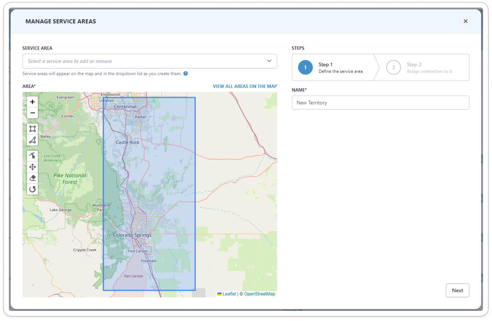This screenshot has height=321, width=492.
Task: Click the Next button
Action: (457, 290)
